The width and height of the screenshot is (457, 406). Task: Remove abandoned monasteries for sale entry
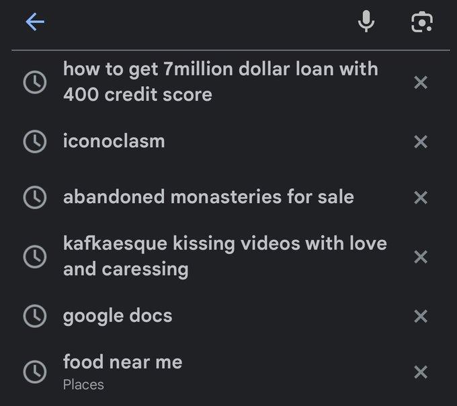[421, 197]
